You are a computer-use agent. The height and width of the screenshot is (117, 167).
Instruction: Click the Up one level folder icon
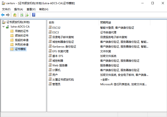15,15
